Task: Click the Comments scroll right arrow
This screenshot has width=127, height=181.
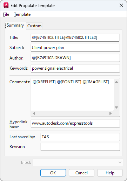Action: click(x=111, y=113)
